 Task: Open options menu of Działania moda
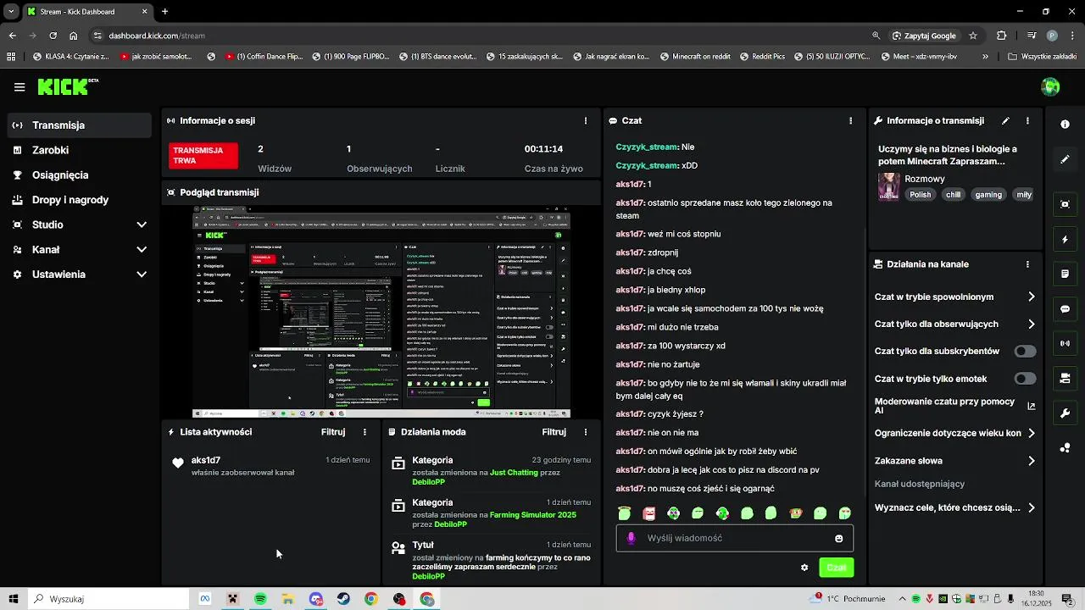585,432
